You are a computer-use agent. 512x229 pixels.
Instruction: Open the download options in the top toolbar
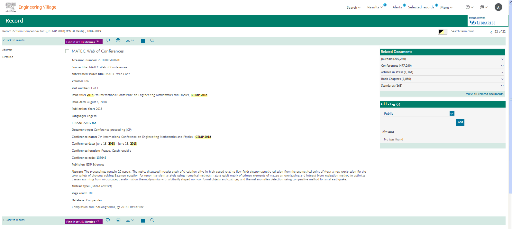point(130,41)
